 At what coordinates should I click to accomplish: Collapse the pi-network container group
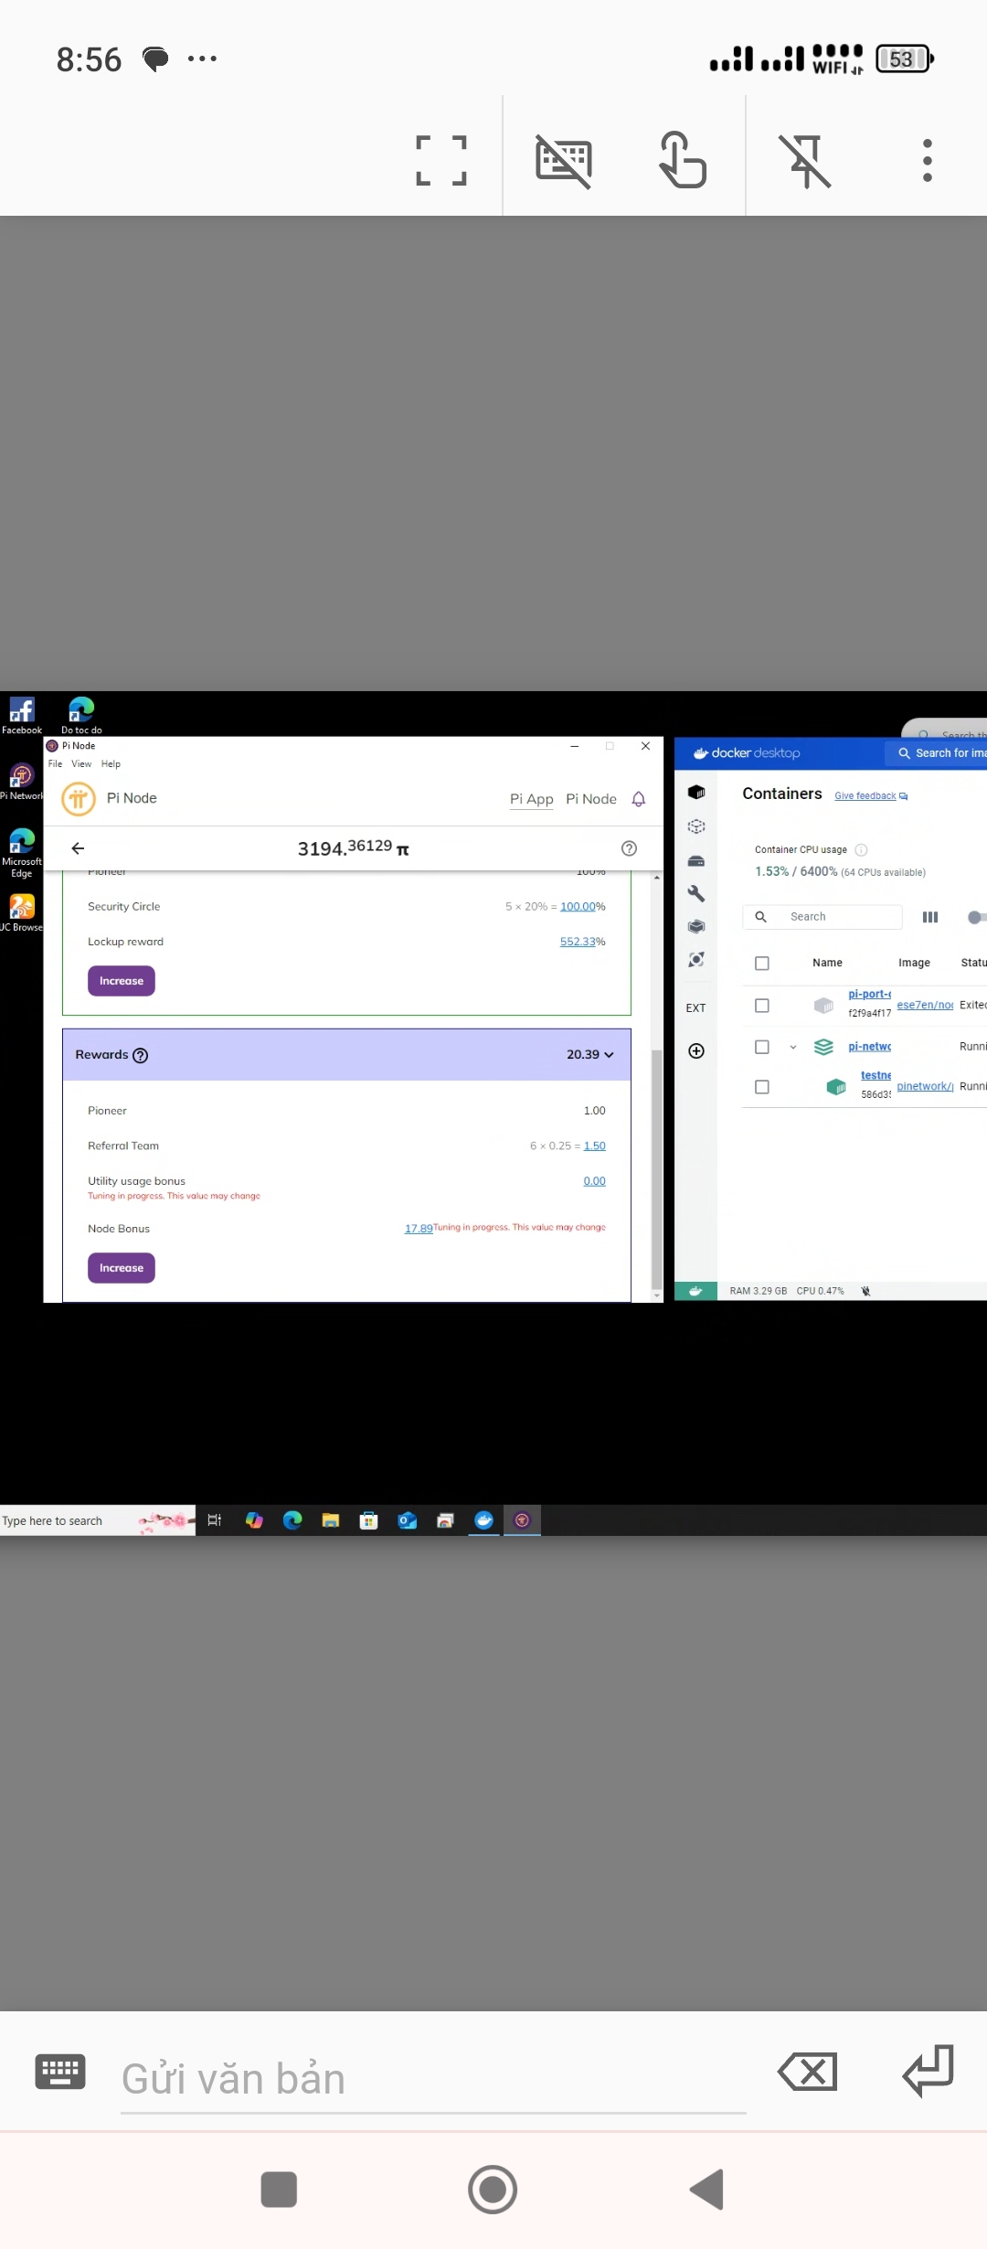tap(792, 1048)
